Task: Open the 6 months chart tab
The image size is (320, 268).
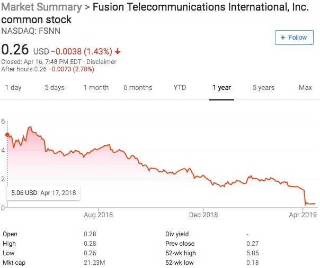Action: 138,88
